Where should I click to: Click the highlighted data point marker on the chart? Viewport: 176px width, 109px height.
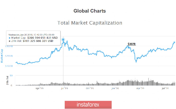click(63, 40)
